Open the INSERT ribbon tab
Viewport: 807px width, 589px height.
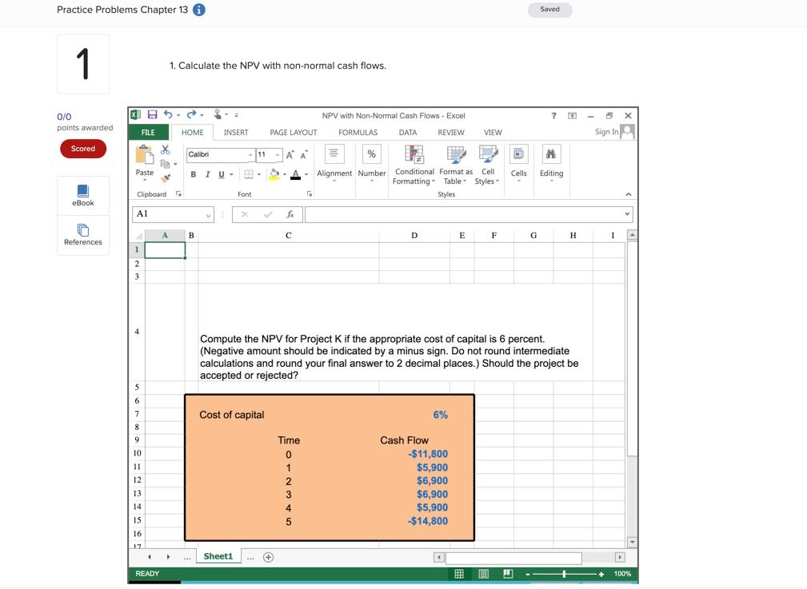click(236, 133)
